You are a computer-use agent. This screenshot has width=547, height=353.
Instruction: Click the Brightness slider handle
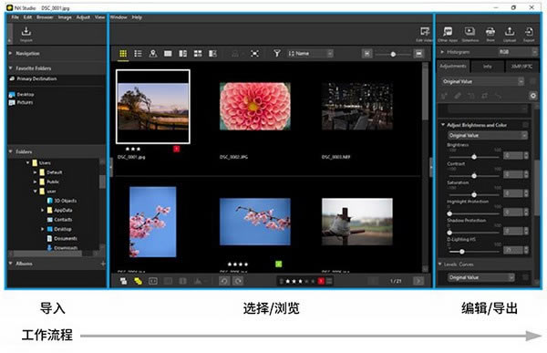point(474,157)
